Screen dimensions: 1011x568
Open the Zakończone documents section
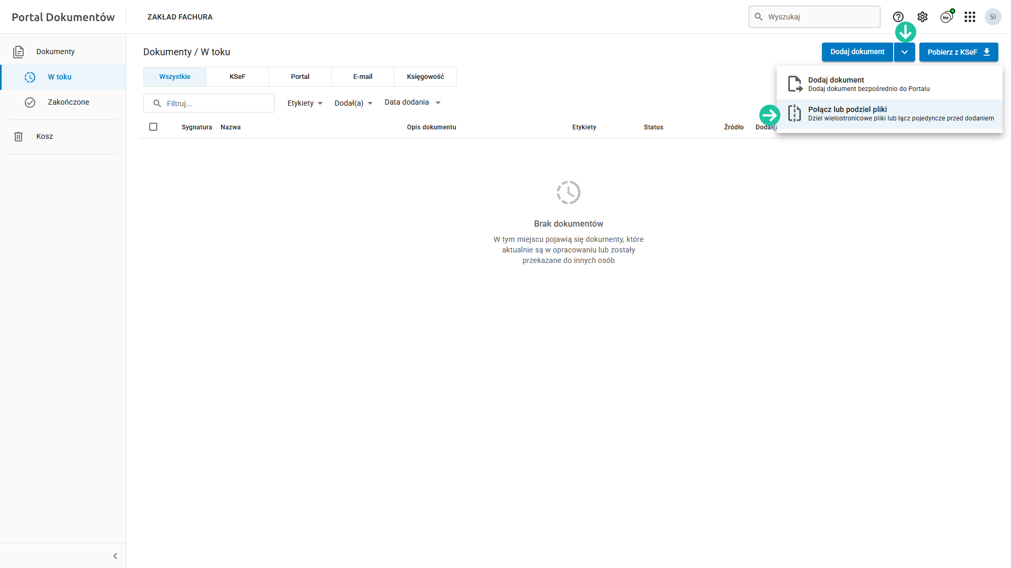(68, 102)
